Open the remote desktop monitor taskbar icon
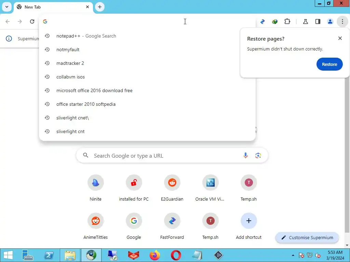The height and width of the screenshot is (262, 350). tap(112, 255)
